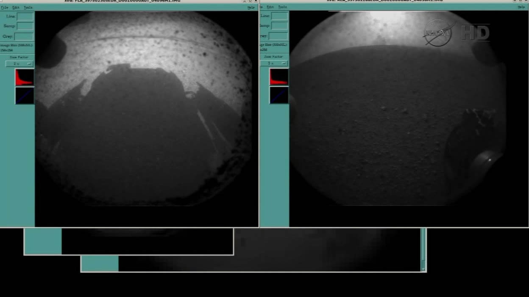Viewport: 529px width, 297px height.
Task: Click vertical scrollbar of bottom background window
Action: pyautogui.click(x=423, y=250)
